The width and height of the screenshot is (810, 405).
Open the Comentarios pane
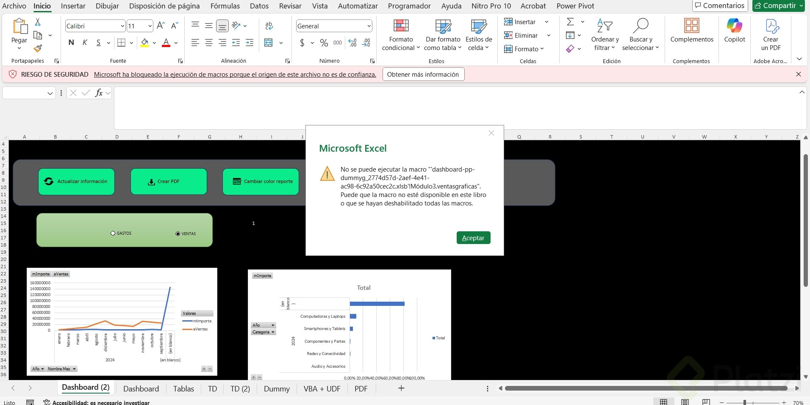719,6
